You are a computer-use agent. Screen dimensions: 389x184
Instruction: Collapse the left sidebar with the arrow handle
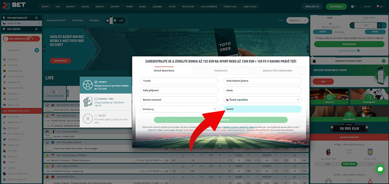44,49
